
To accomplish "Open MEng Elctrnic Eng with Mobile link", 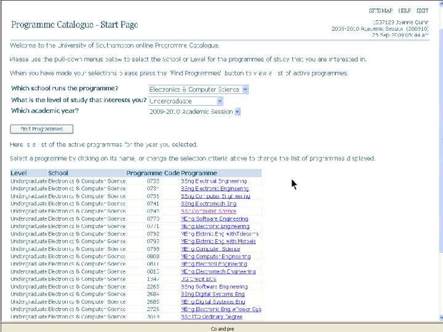I will coord(218,242).
